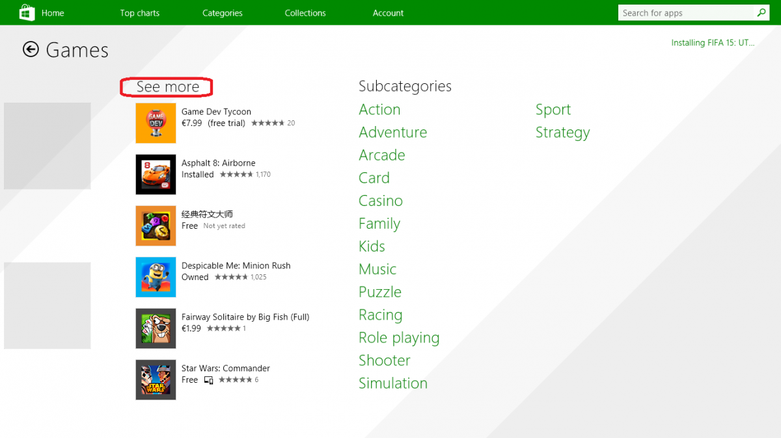
Task: Open the Racing subcategory
Action: [381, 315]
